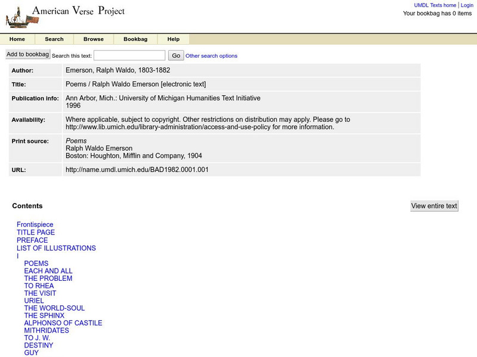
Task: Open the Help tab
Action: point(173,39)
